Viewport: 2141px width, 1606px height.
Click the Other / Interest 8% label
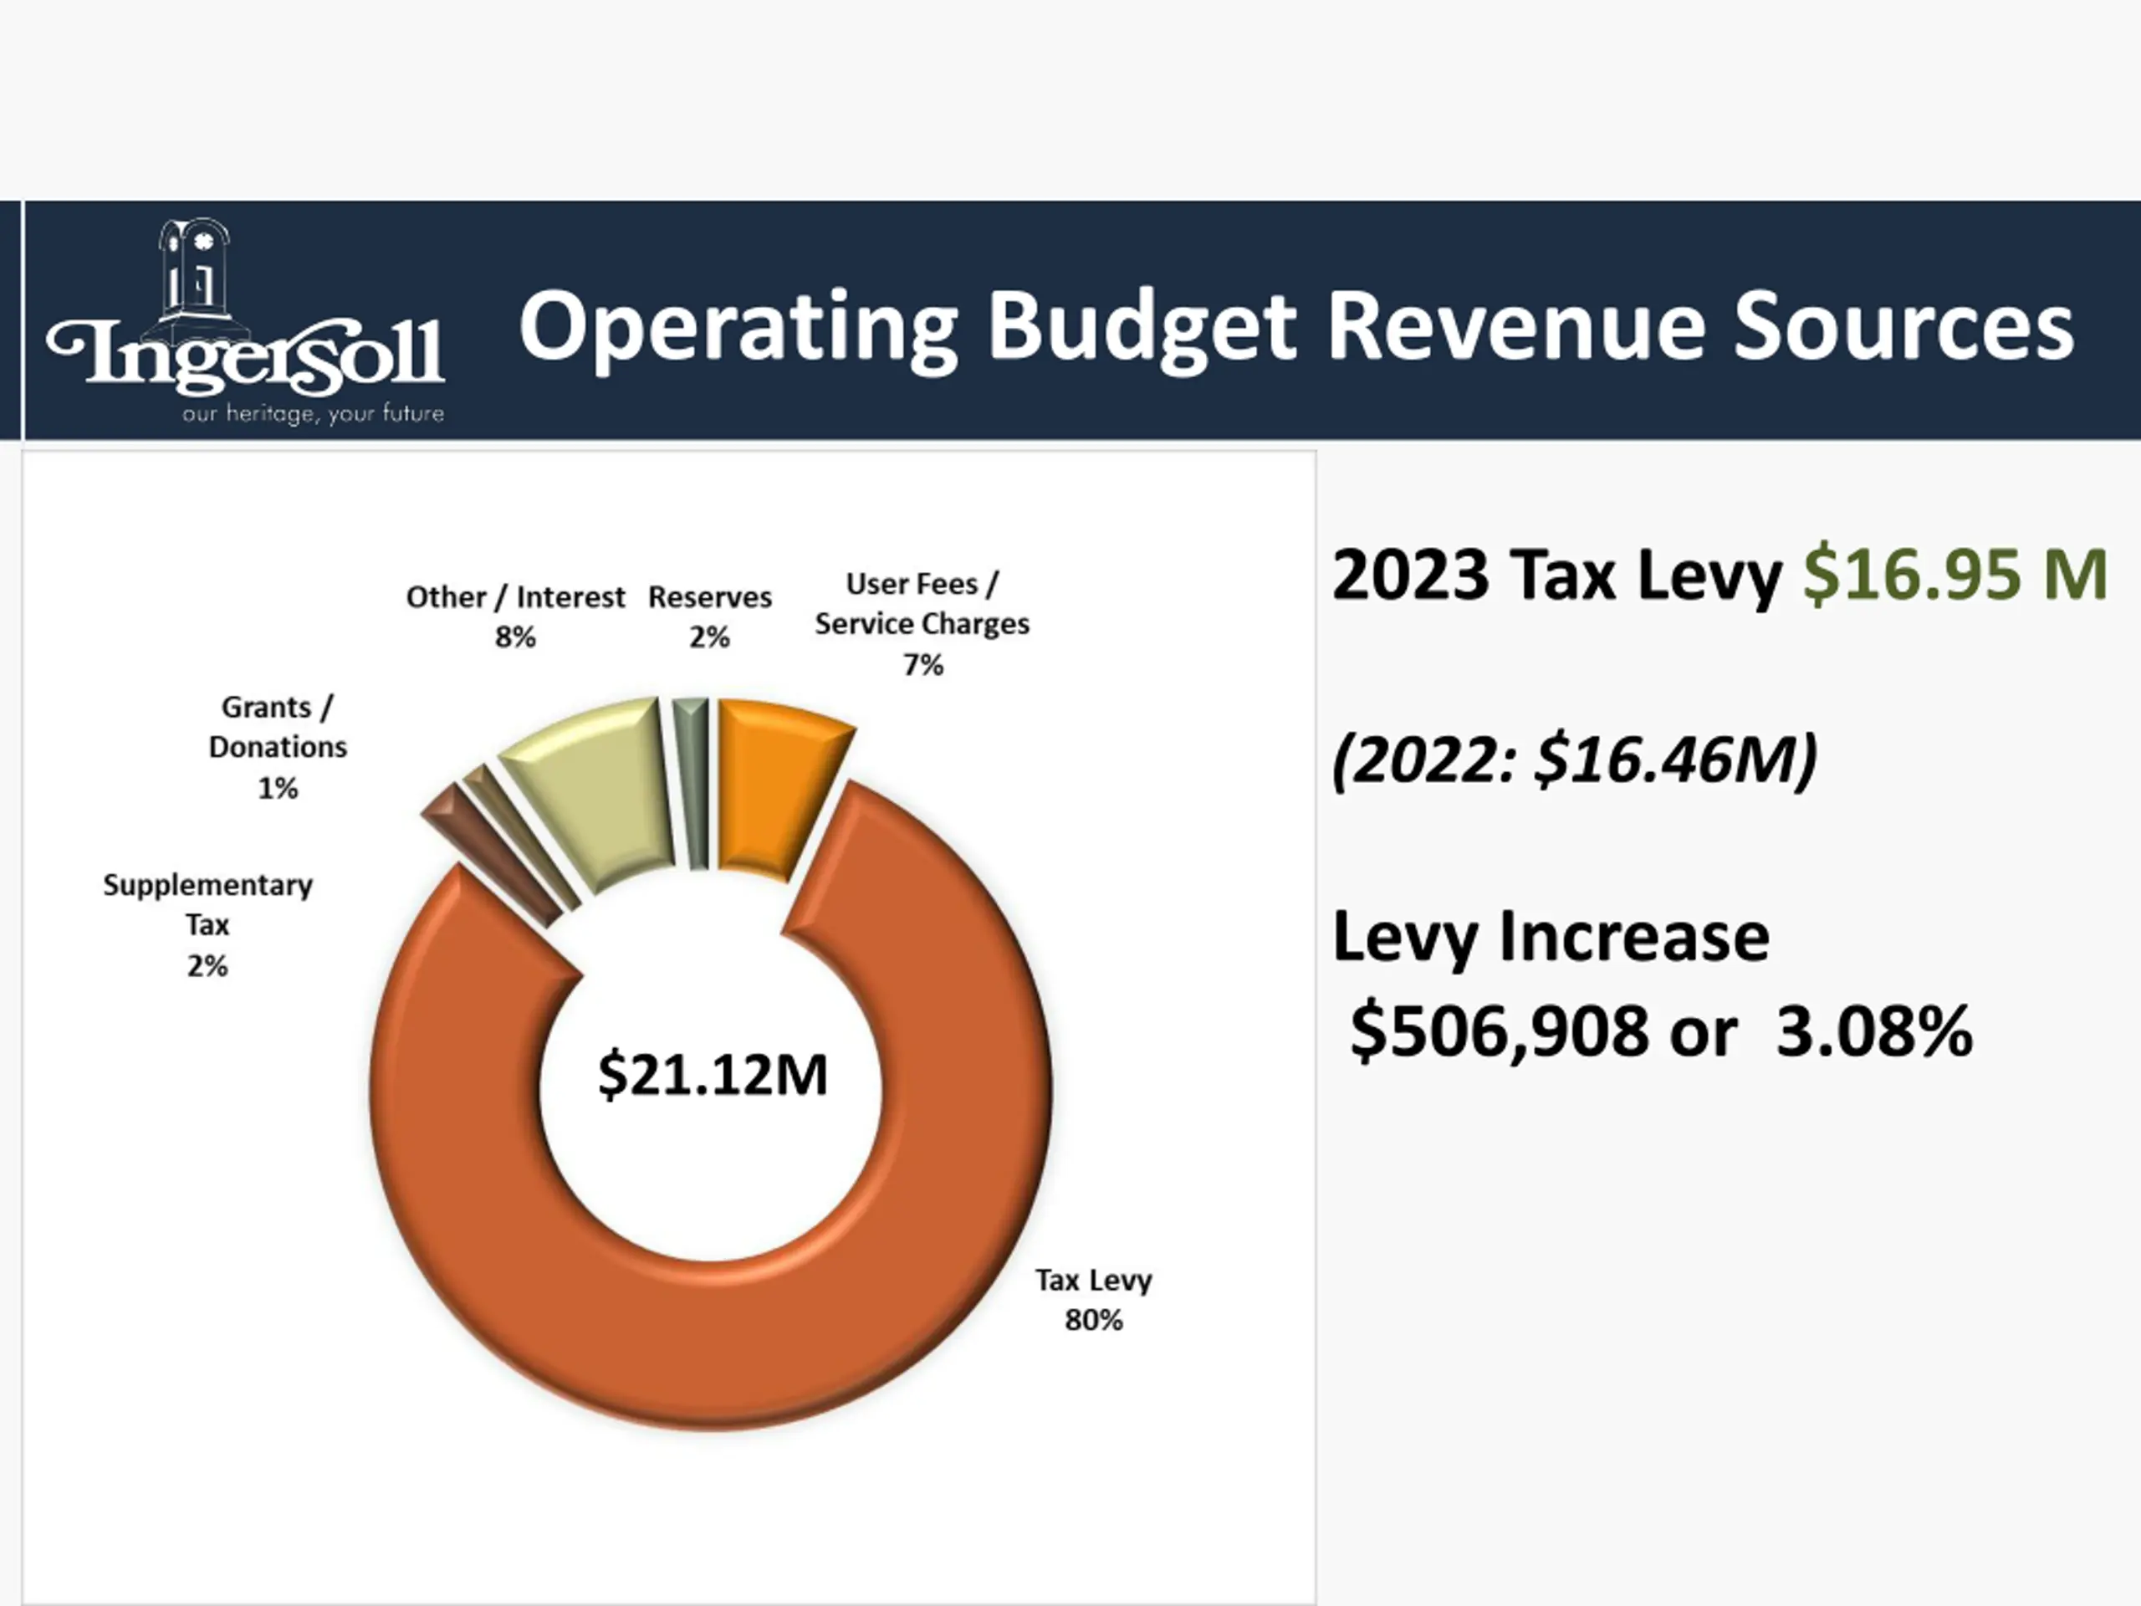(x=515, y=616)
